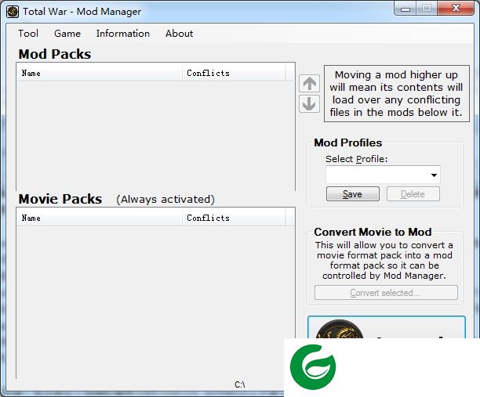Minimize the Mod Manager window
480x397 pixels.
point(405,9)
